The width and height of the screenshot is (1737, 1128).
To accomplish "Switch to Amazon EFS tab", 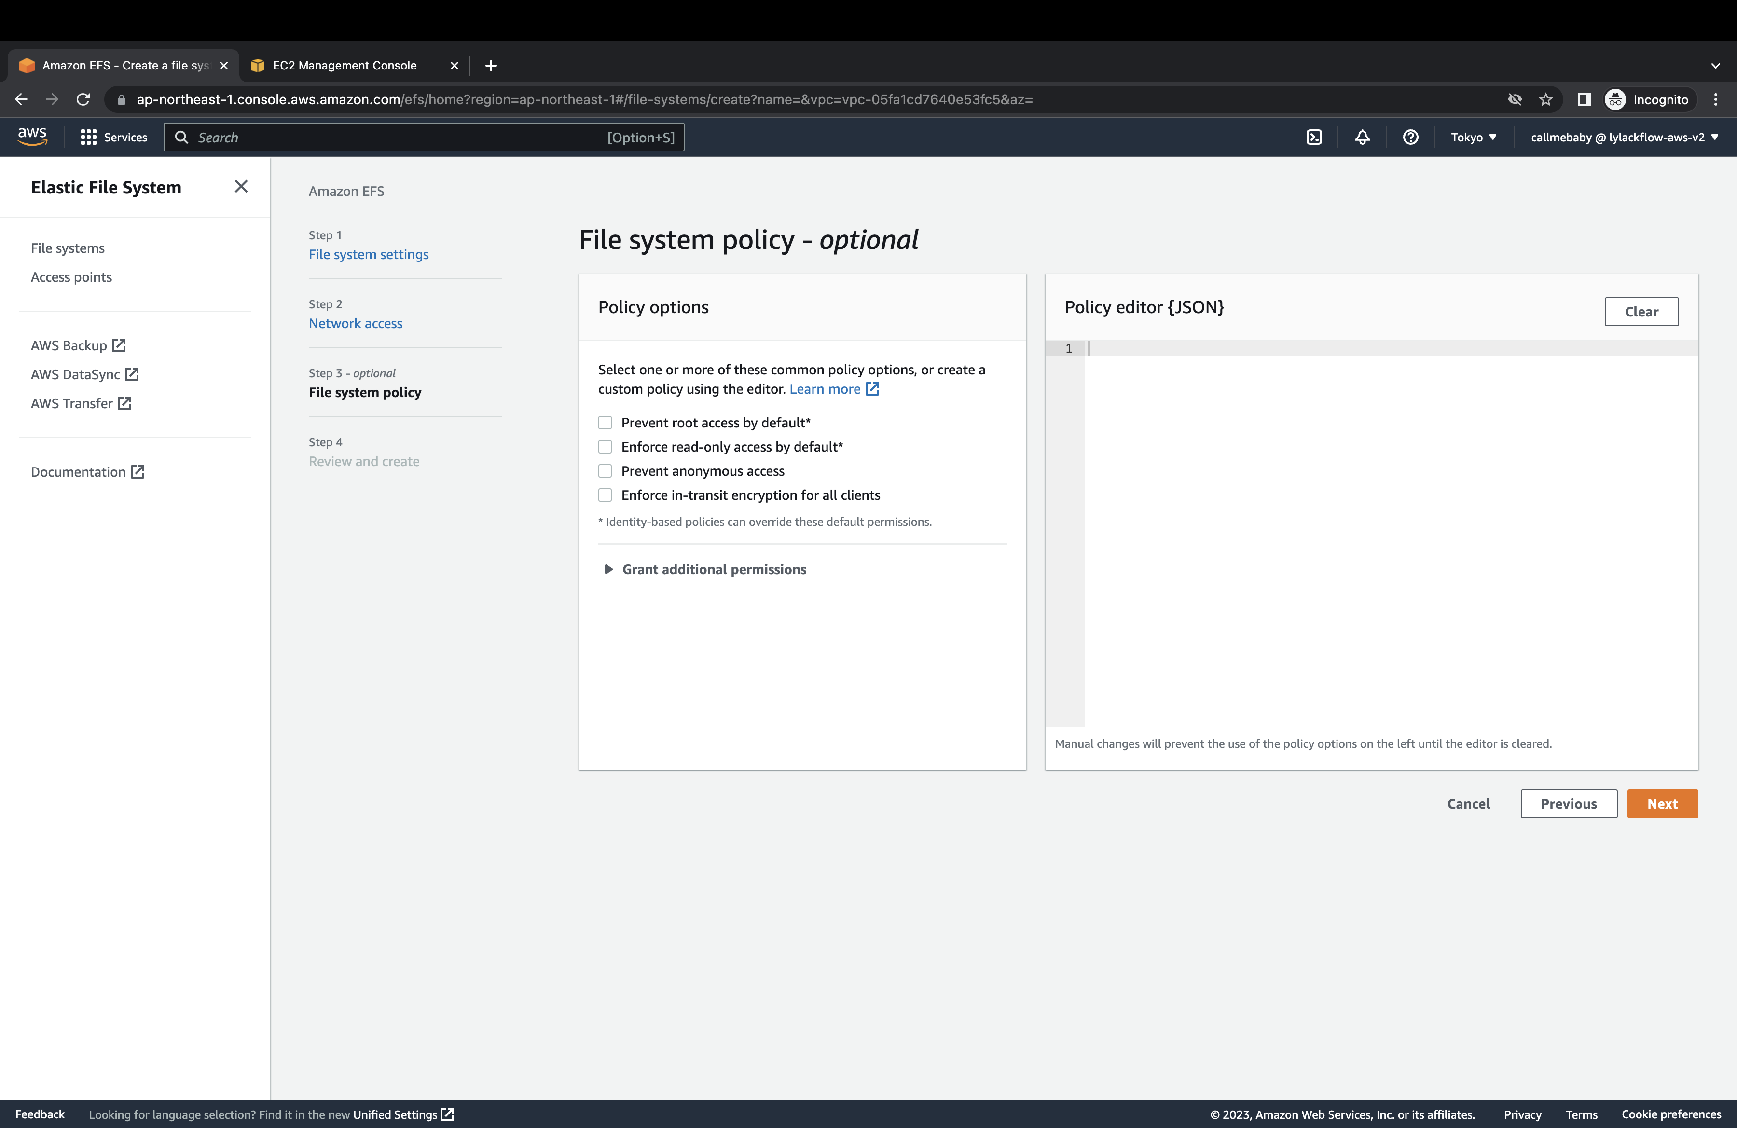I will pyautogui.click(x=124, y=66).
